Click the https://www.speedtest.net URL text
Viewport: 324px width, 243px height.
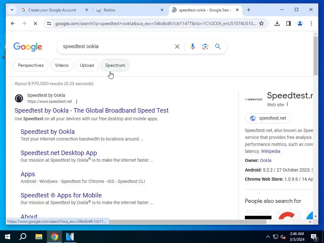(x=50, y=102)
